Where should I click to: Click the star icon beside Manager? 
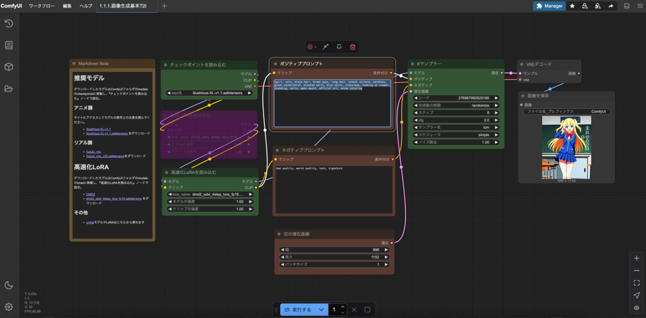point(572,6)
